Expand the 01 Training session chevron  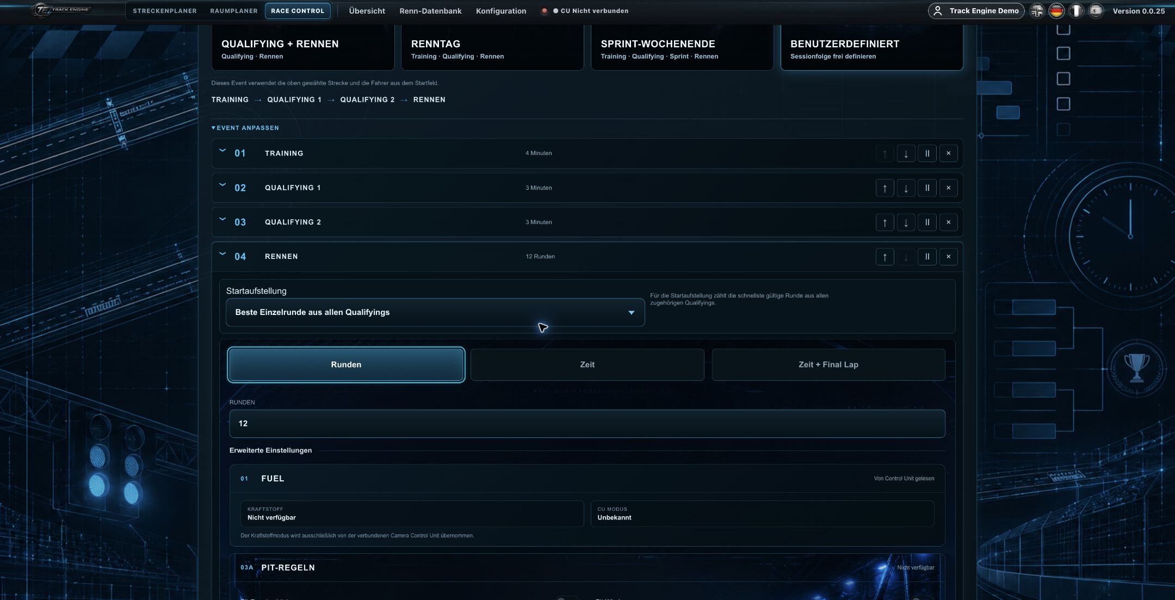coord(222,151)
